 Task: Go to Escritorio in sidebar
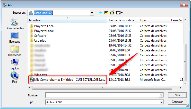[x=15, y=37]
